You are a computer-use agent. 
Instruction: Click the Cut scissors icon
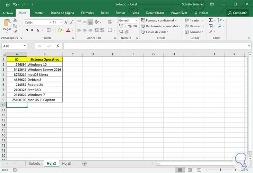pyautogui.click(x=15, y=20)
